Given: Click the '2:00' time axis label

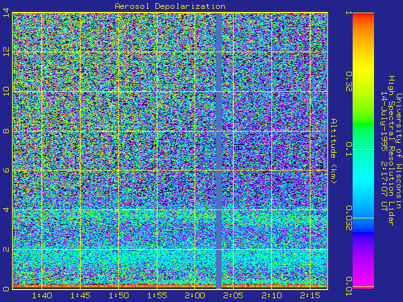Looking at the screenshot, I should [195, 295].
